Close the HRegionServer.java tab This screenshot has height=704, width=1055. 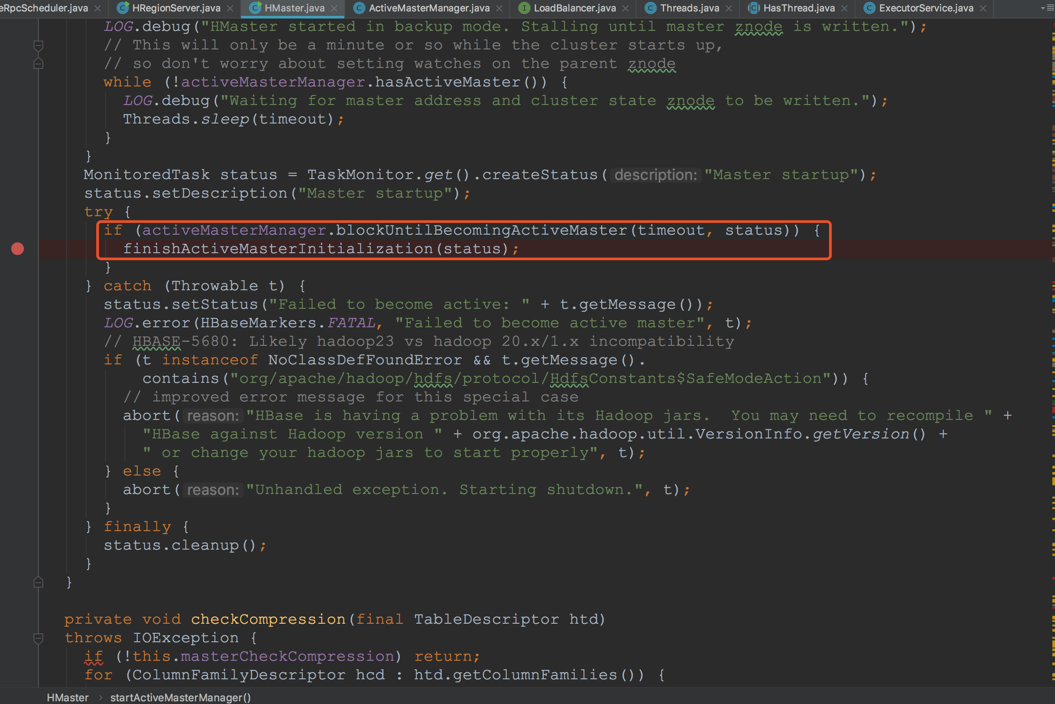click(x=230, y=8)
